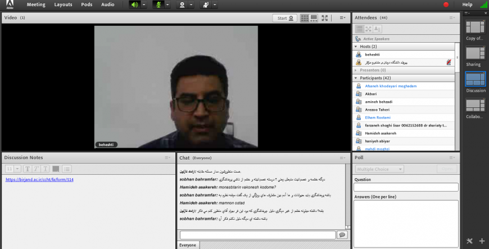Screen dimensions: 489x249
Task: Toggle the green speaker audio icon
Action: [135, 4]
